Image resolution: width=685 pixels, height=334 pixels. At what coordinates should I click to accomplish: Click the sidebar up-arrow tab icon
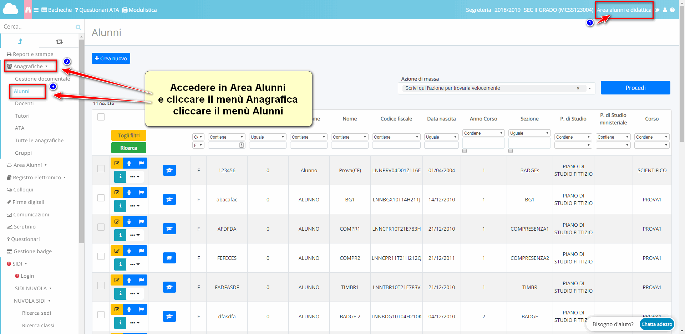point(20,41)
